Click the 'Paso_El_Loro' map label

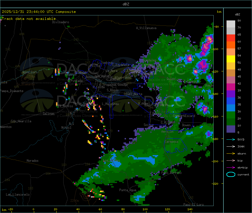tap(193, 205)
